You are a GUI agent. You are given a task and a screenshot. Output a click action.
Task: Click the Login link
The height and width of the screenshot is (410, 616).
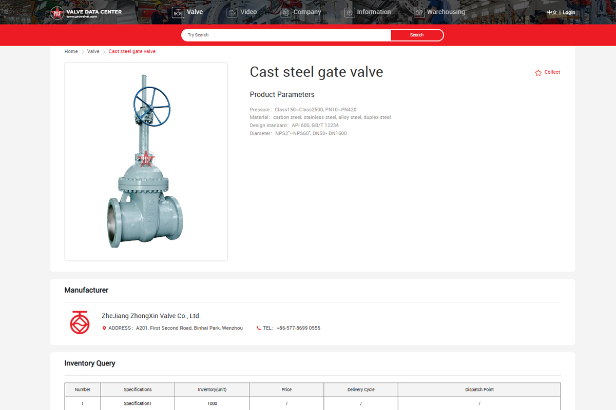569,12
